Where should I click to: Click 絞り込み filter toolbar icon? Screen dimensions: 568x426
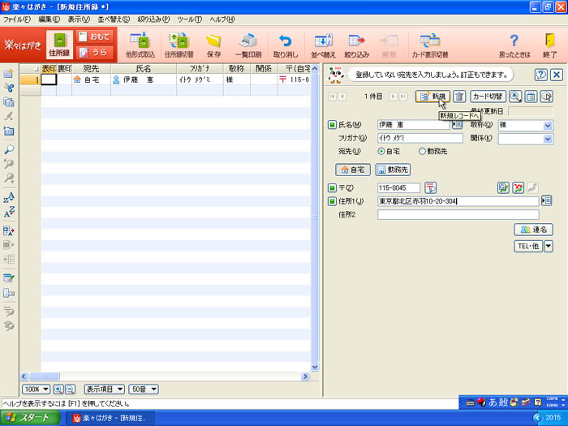click(x=356, y=45)
